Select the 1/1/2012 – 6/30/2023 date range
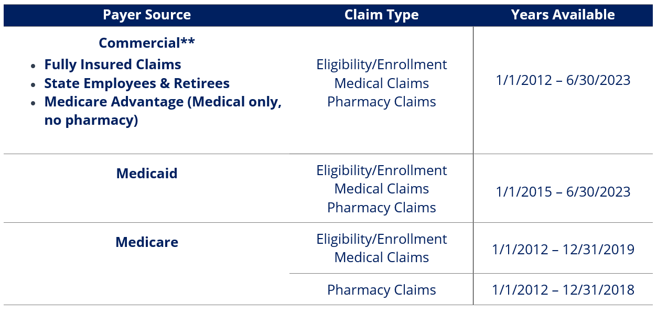Viewport: 657px width, 313px height. (563, 80)
